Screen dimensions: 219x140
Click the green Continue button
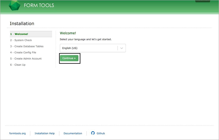(x=69, y=58)
